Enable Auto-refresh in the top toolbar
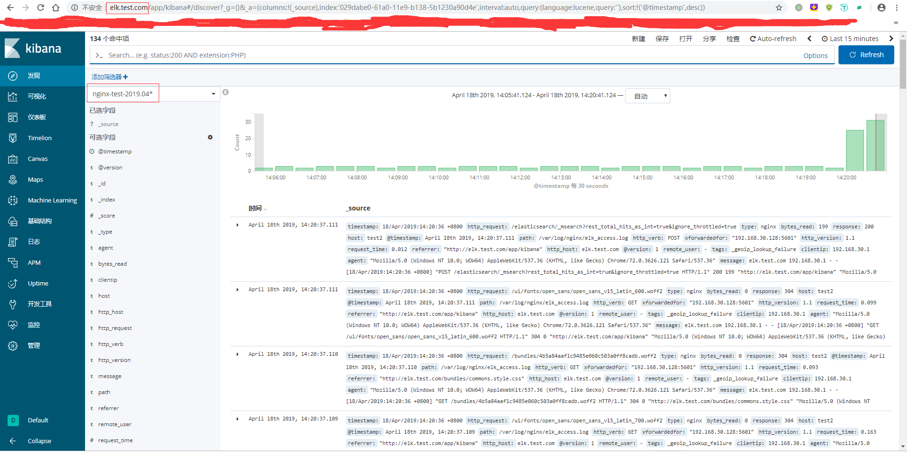907x454 pixels. point(773,38)
